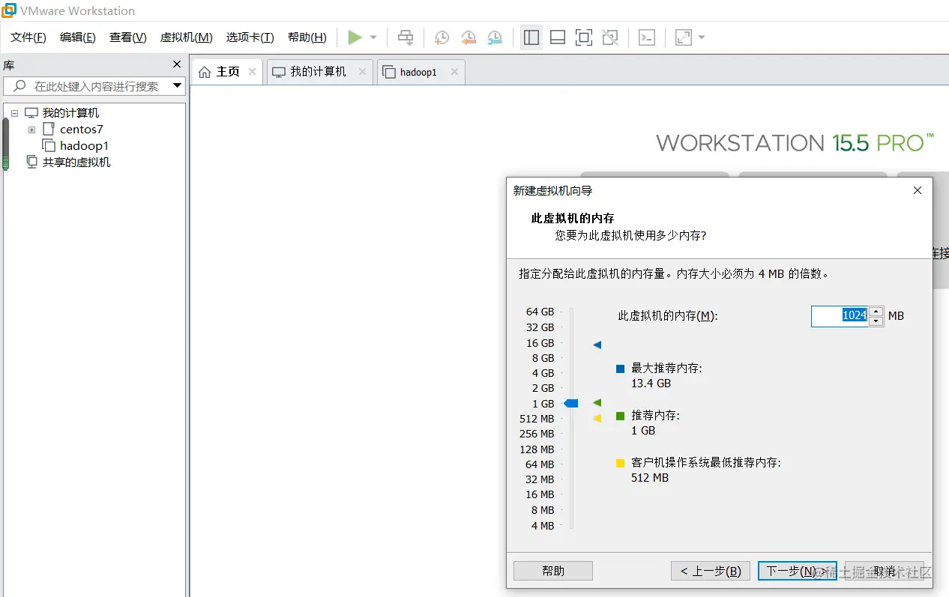
Task: Click the revert to snapshot icon
Action: 469,37
